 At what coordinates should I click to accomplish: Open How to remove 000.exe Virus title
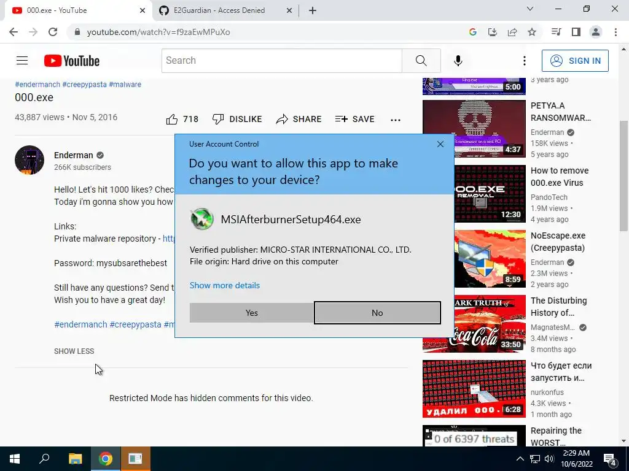560,177
